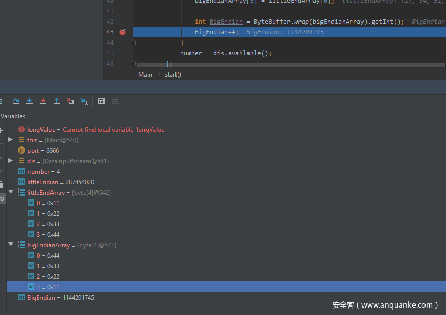This screenshot has height=315, width=446.
Task: Toggle code fold marker on line 44
Action: pyautogui.click(x=133, y=43)
